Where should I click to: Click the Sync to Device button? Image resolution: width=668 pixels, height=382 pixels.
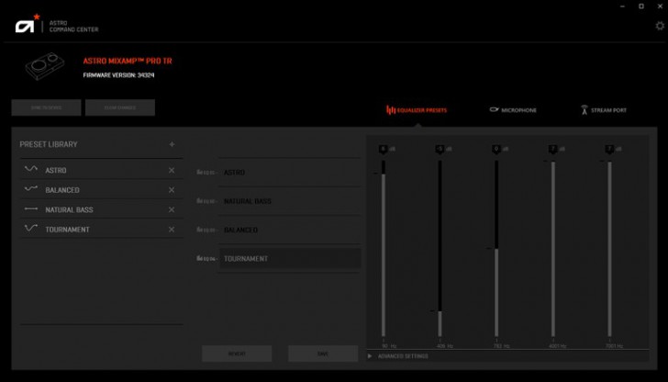pos(46,107)
